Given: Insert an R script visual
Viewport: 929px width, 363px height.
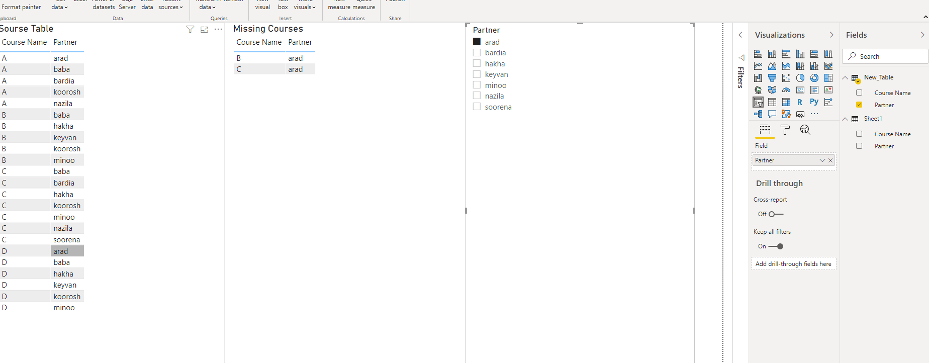Looking at the screenshot, I should (800, 102).
